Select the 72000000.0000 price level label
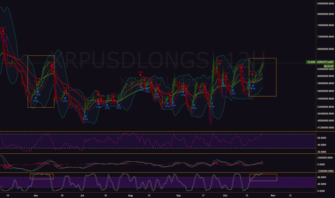335x198 pixels. point(326,37)
